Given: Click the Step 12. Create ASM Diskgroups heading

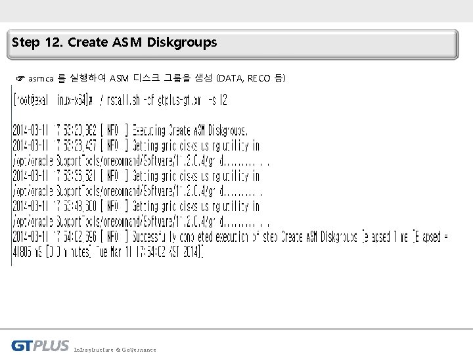Looking at the screenshot, I should [x=114, y=43].
